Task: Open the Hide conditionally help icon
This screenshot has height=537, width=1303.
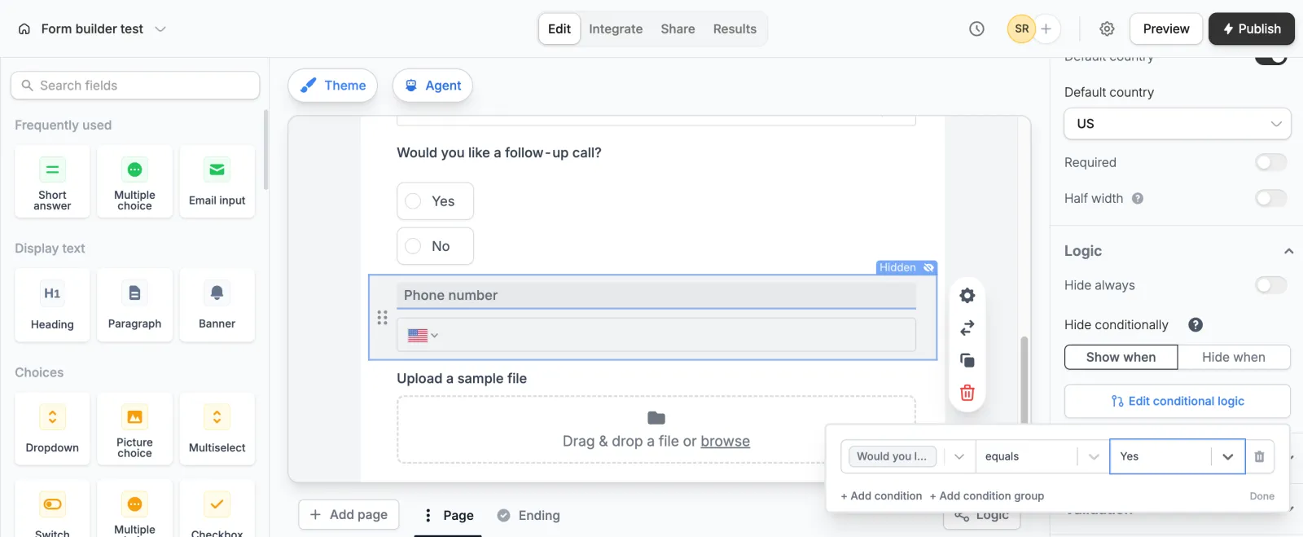Action: tap(1196, 324)
